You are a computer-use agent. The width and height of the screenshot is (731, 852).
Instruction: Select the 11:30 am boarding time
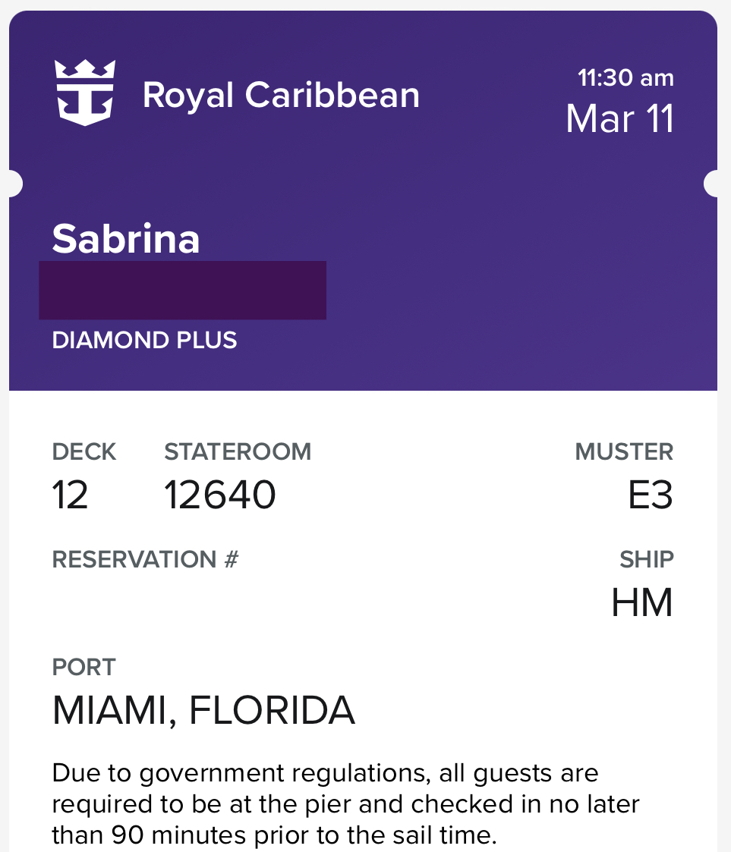pos(625,77)
